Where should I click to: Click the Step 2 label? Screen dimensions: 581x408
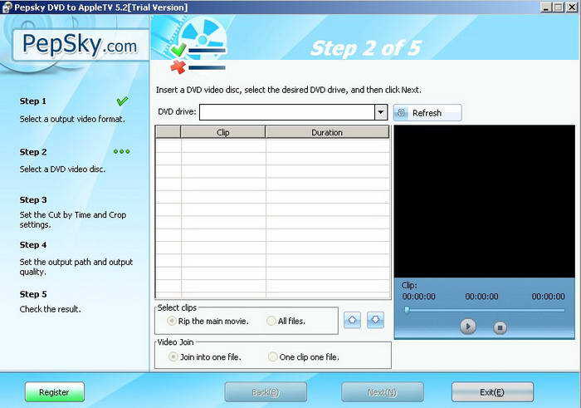[x=33, y=152]
